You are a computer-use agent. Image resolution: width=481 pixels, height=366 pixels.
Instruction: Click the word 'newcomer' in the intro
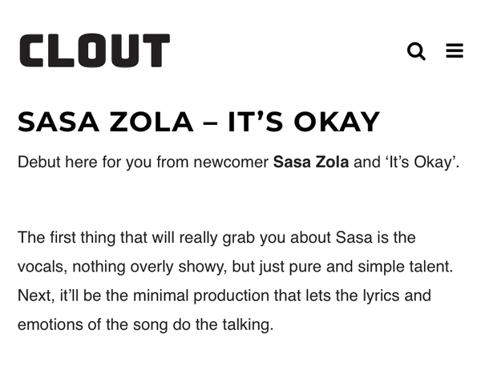[231, 162]
